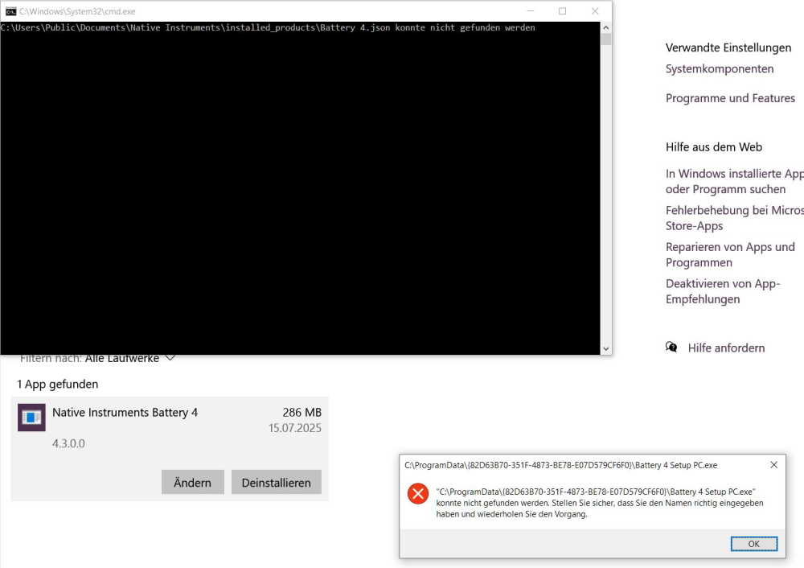This screenshot has height=568, width=804.
Task: Click cmd scrollbar up arrow
Action: 606,27
